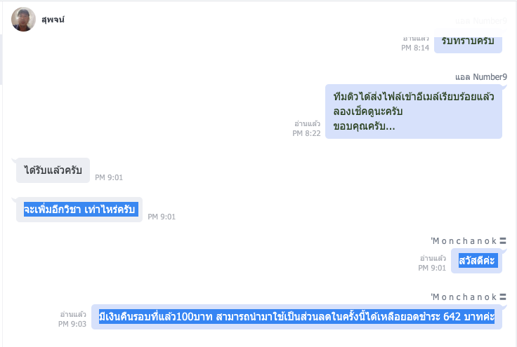Click the bars icon beside second 'Monchanok
517x347 pixels.
point(503,297)
